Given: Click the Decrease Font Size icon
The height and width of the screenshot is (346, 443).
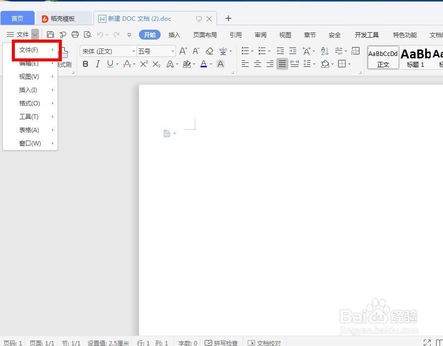Looking at the screenshot, I should point(196,51).
